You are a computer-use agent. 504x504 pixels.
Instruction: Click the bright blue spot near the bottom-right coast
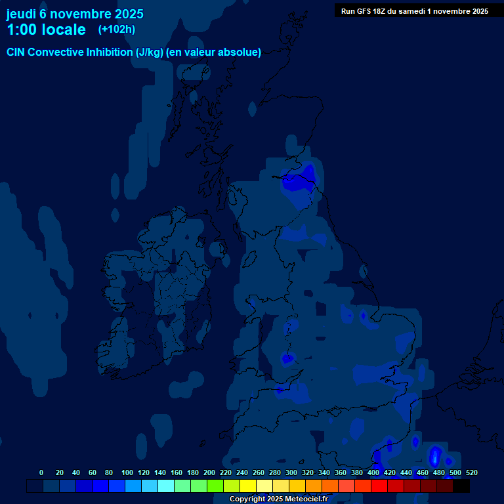[x=434, y=455]
